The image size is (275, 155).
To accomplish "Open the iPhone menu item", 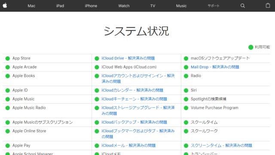I will (x=91, y=6).
